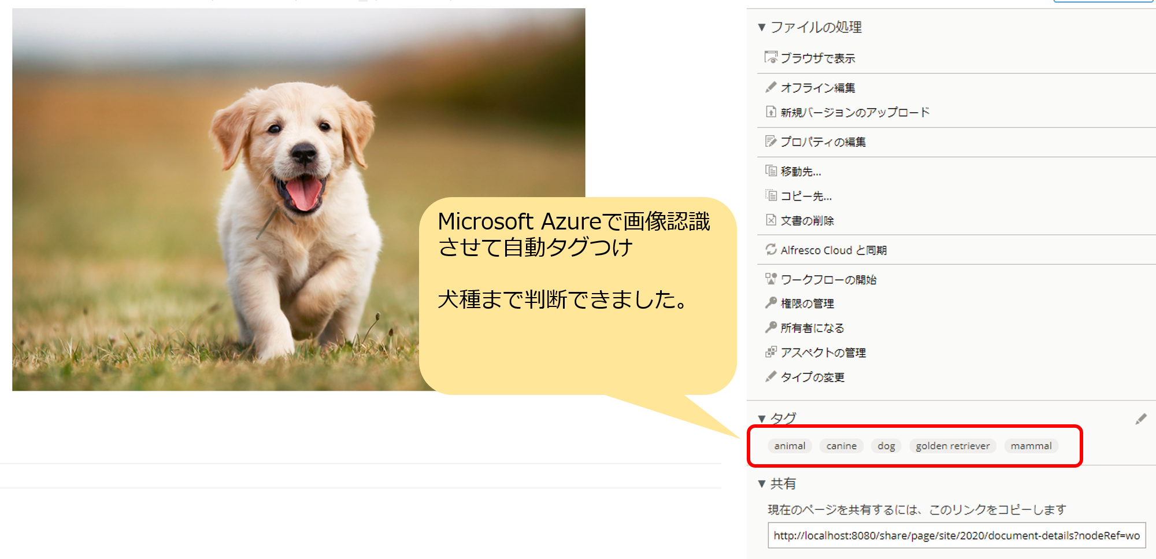Start ワークフローの開始
Viewport: 1156px width, 559px height.
[x=828, y=280]
